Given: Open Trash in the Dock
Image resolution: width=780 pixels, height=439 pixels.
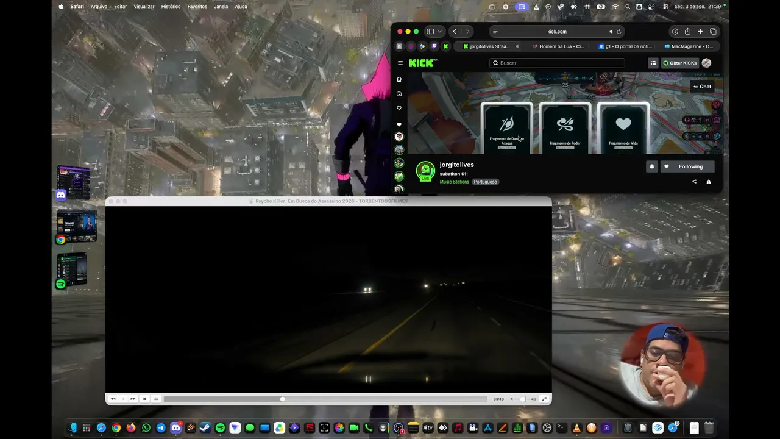Looking at the screenshot, I should pos(709,428).
